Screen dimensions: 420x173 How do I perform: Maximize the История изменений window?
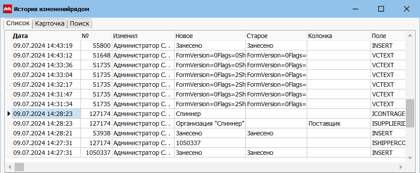[381, 9]
